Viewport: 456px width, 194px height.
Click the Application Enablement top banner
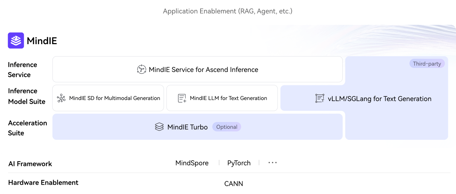(228, 11)
